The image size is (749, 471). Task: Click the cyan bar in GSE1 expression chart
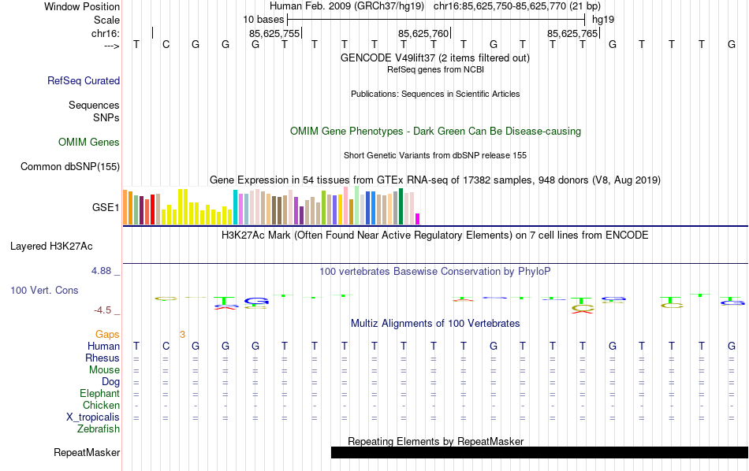coord(235,207)
